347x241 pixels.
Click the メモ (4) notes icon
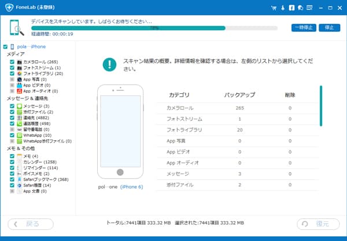[x=20, y=156]
